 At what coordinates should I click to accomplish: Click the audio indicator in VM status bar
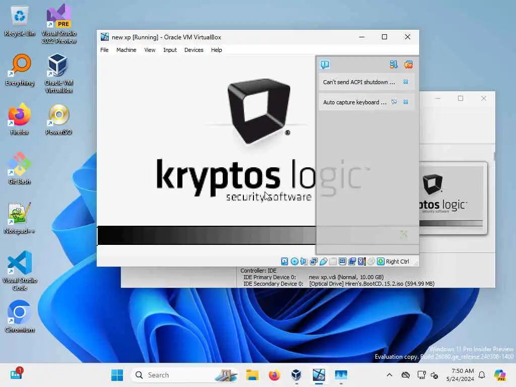[x=304, y=262]
